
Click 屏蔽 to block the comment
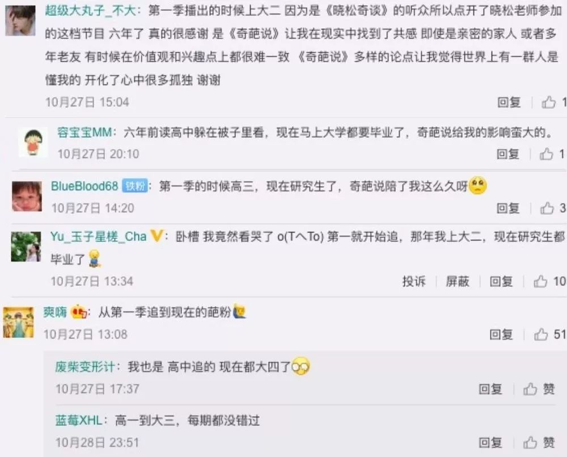point(458,281)
